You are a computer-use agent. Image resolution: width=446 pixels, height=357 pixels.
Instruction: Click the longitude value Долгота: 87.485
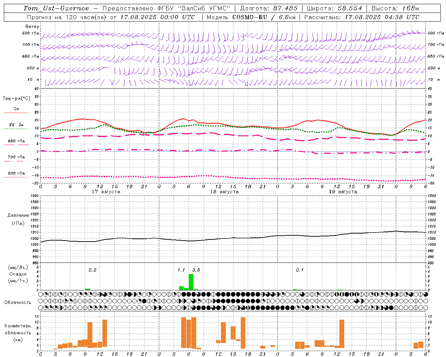point(269,8)
